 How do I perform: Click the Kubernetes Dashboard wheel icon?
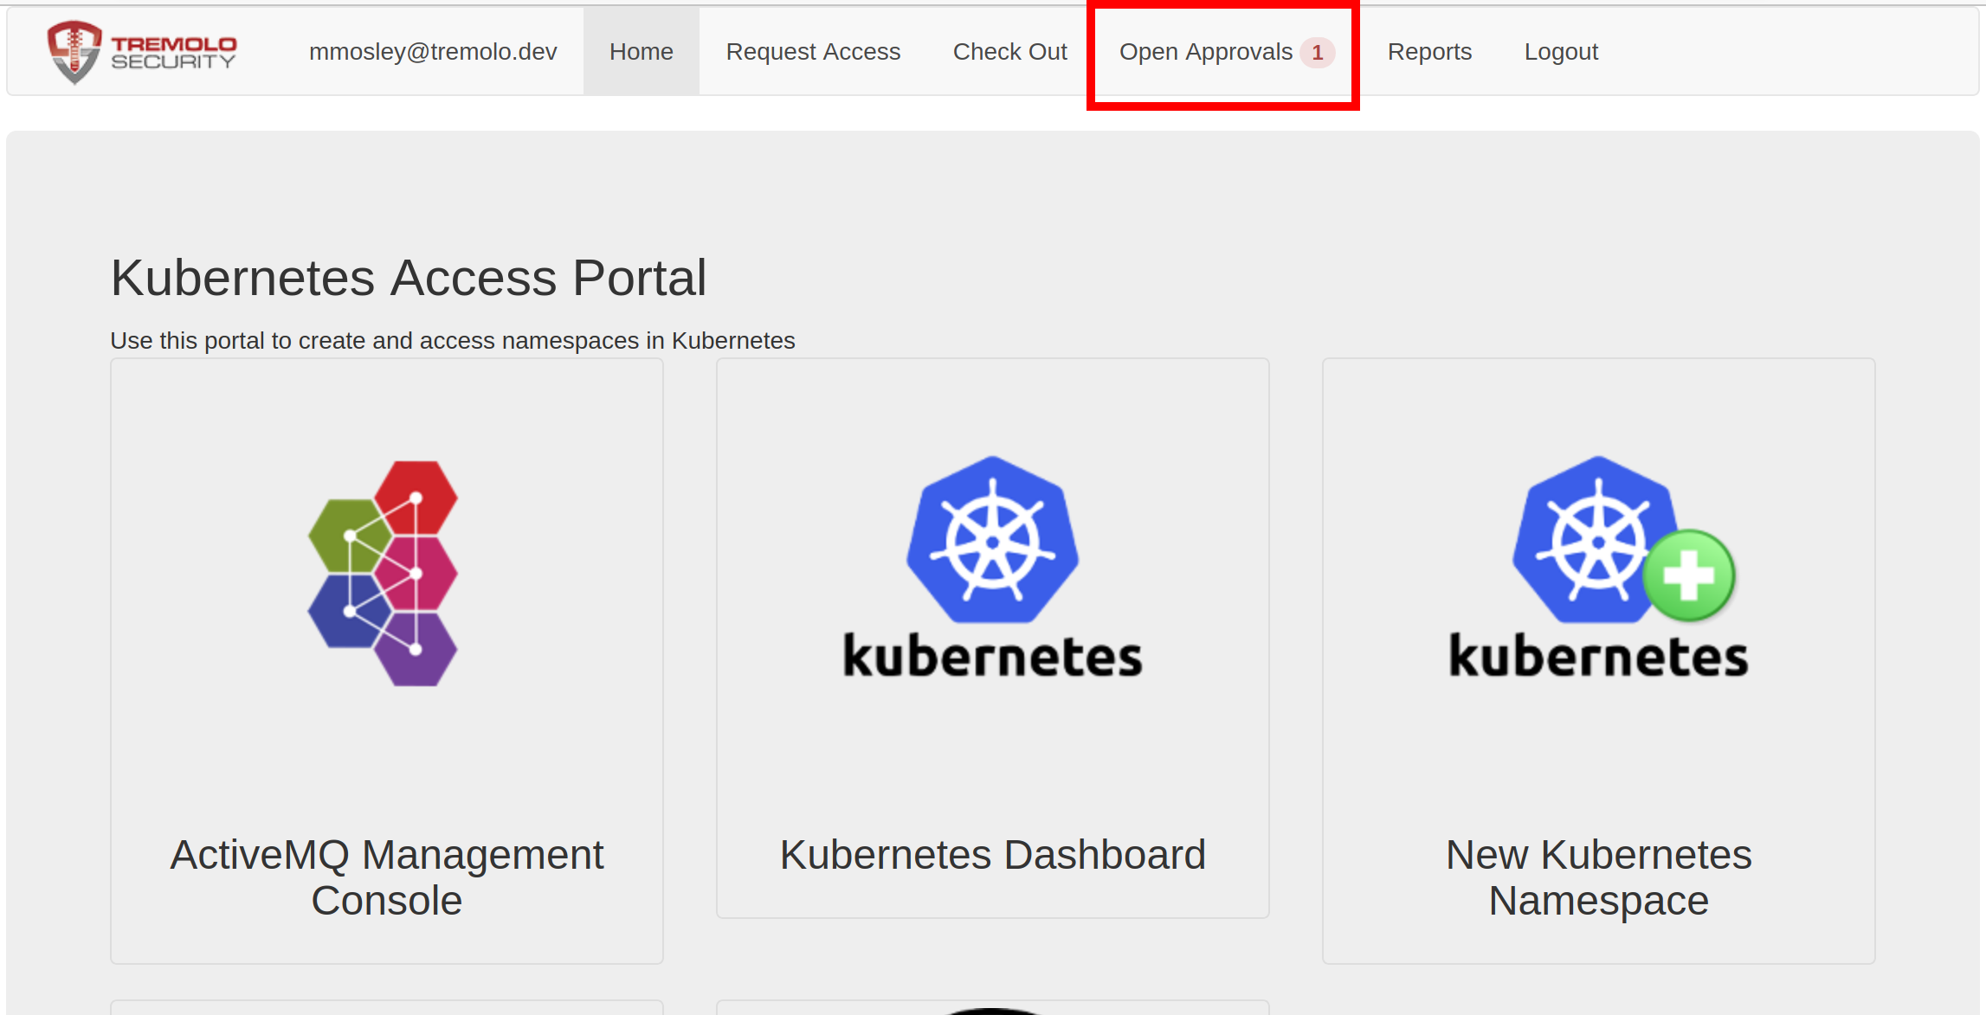992,541
